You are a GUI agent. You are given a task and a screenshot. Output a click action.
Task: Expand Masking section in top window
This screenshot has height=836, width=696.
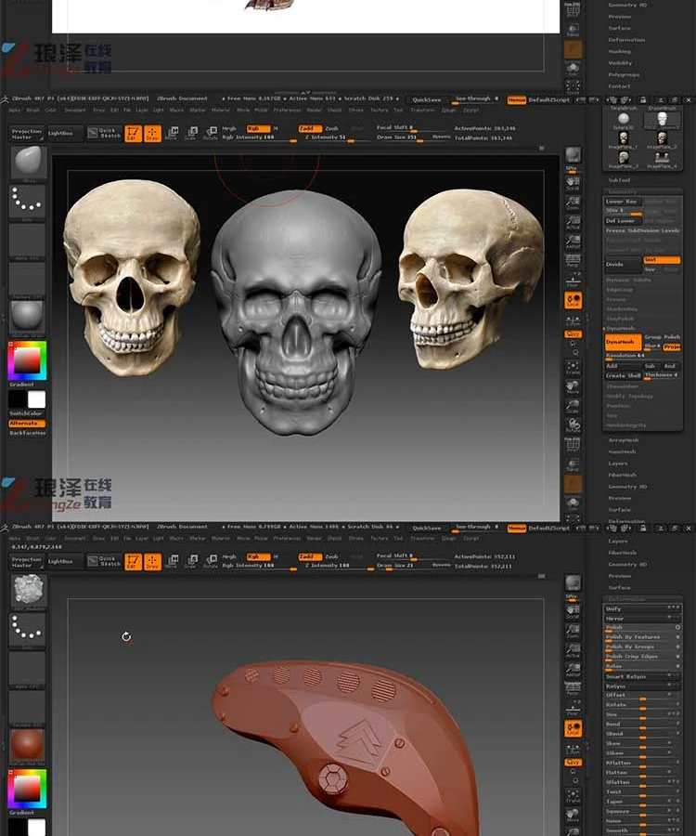coord(619,52)
